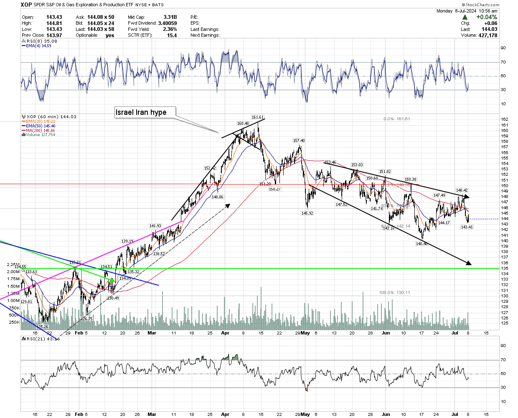Click the 160.48 price label near the April peak
The image size is (518, 418).
tap(243, 124)
